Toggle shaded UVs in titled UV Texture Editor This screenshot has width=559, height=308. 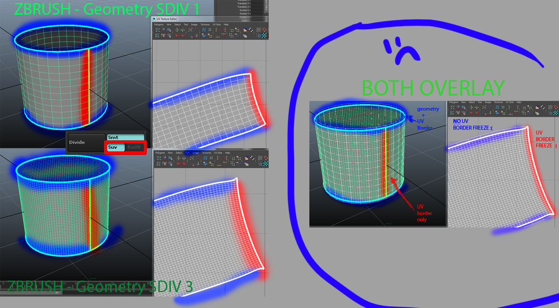pyautogui.click(x=258, y=35)
